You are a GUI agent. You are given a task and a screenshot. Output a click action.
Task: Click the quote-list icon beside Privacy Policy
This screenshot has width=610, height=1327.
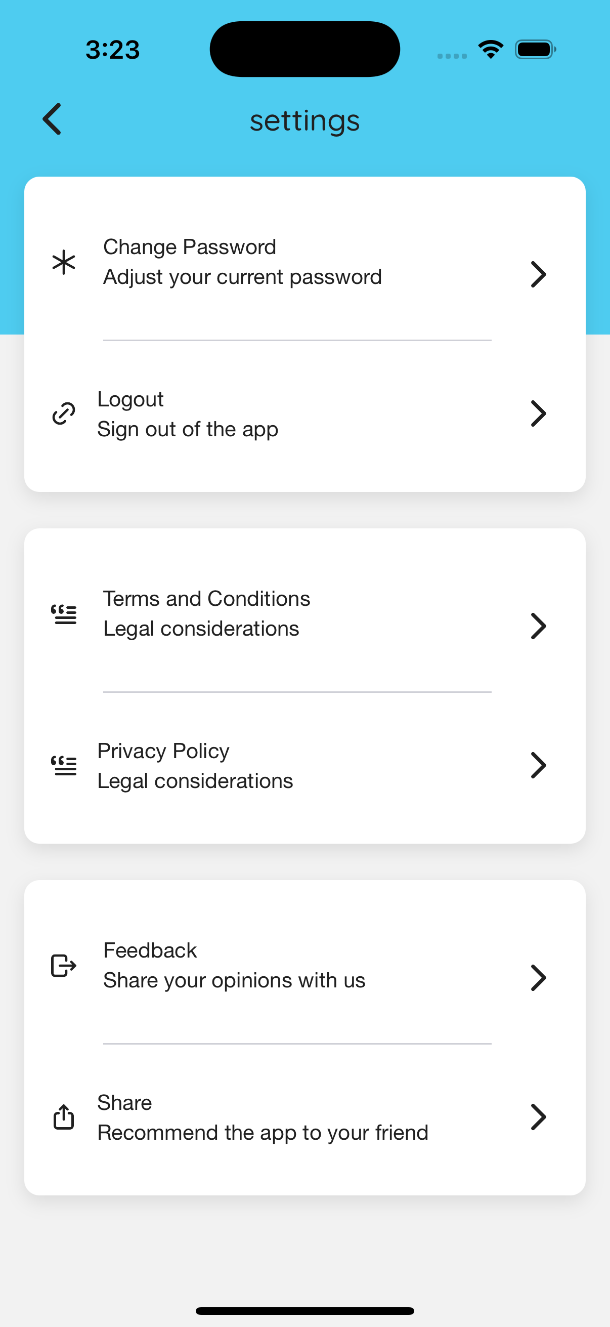coord(64,766)
